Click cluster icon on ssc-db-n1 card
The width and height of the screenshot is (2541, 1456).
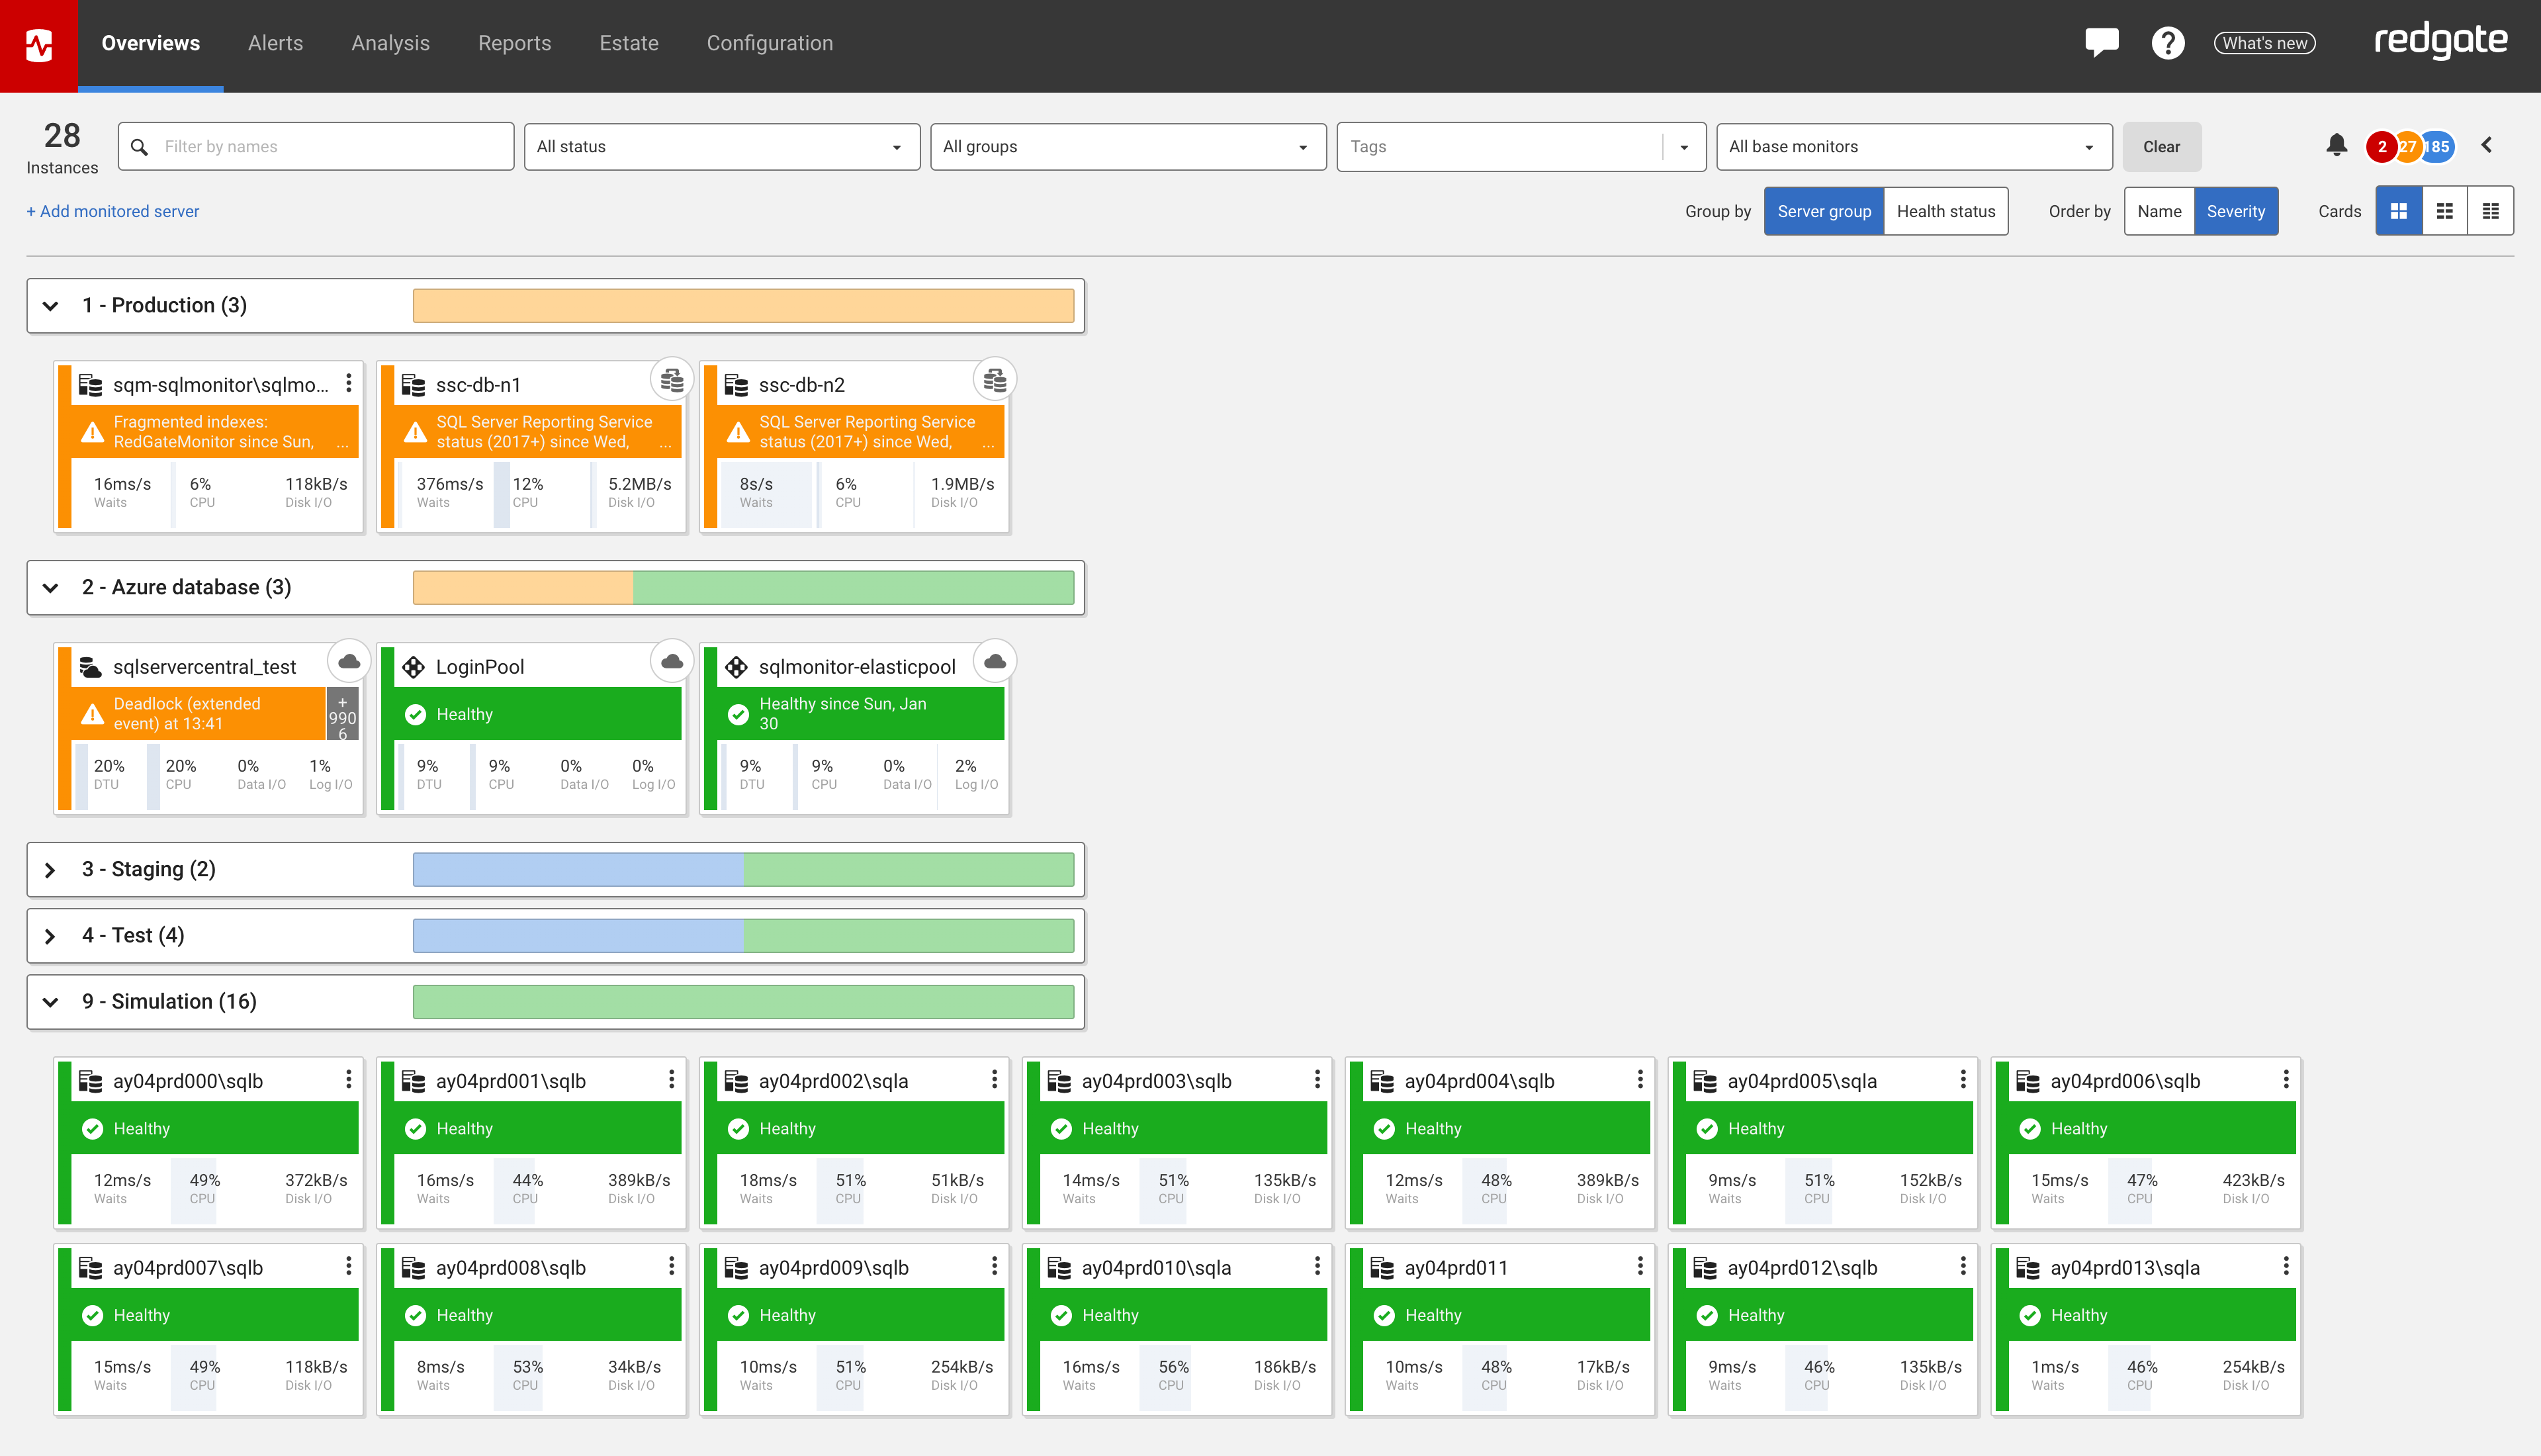tap(673, 380)
